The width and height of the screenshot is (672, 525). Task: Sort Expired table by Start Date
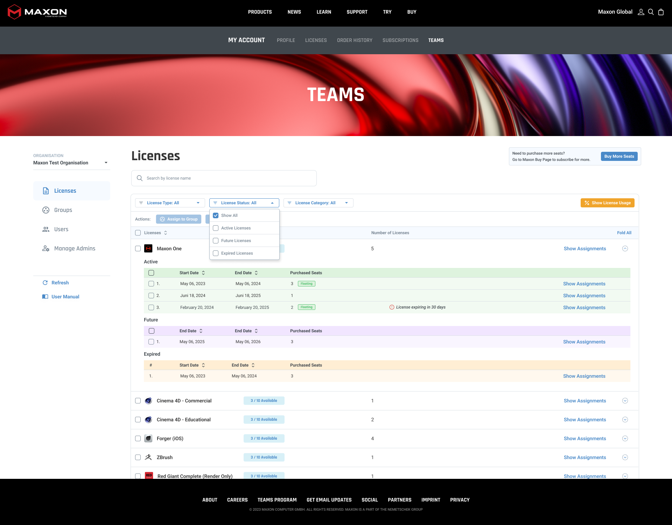coord(203,365)
